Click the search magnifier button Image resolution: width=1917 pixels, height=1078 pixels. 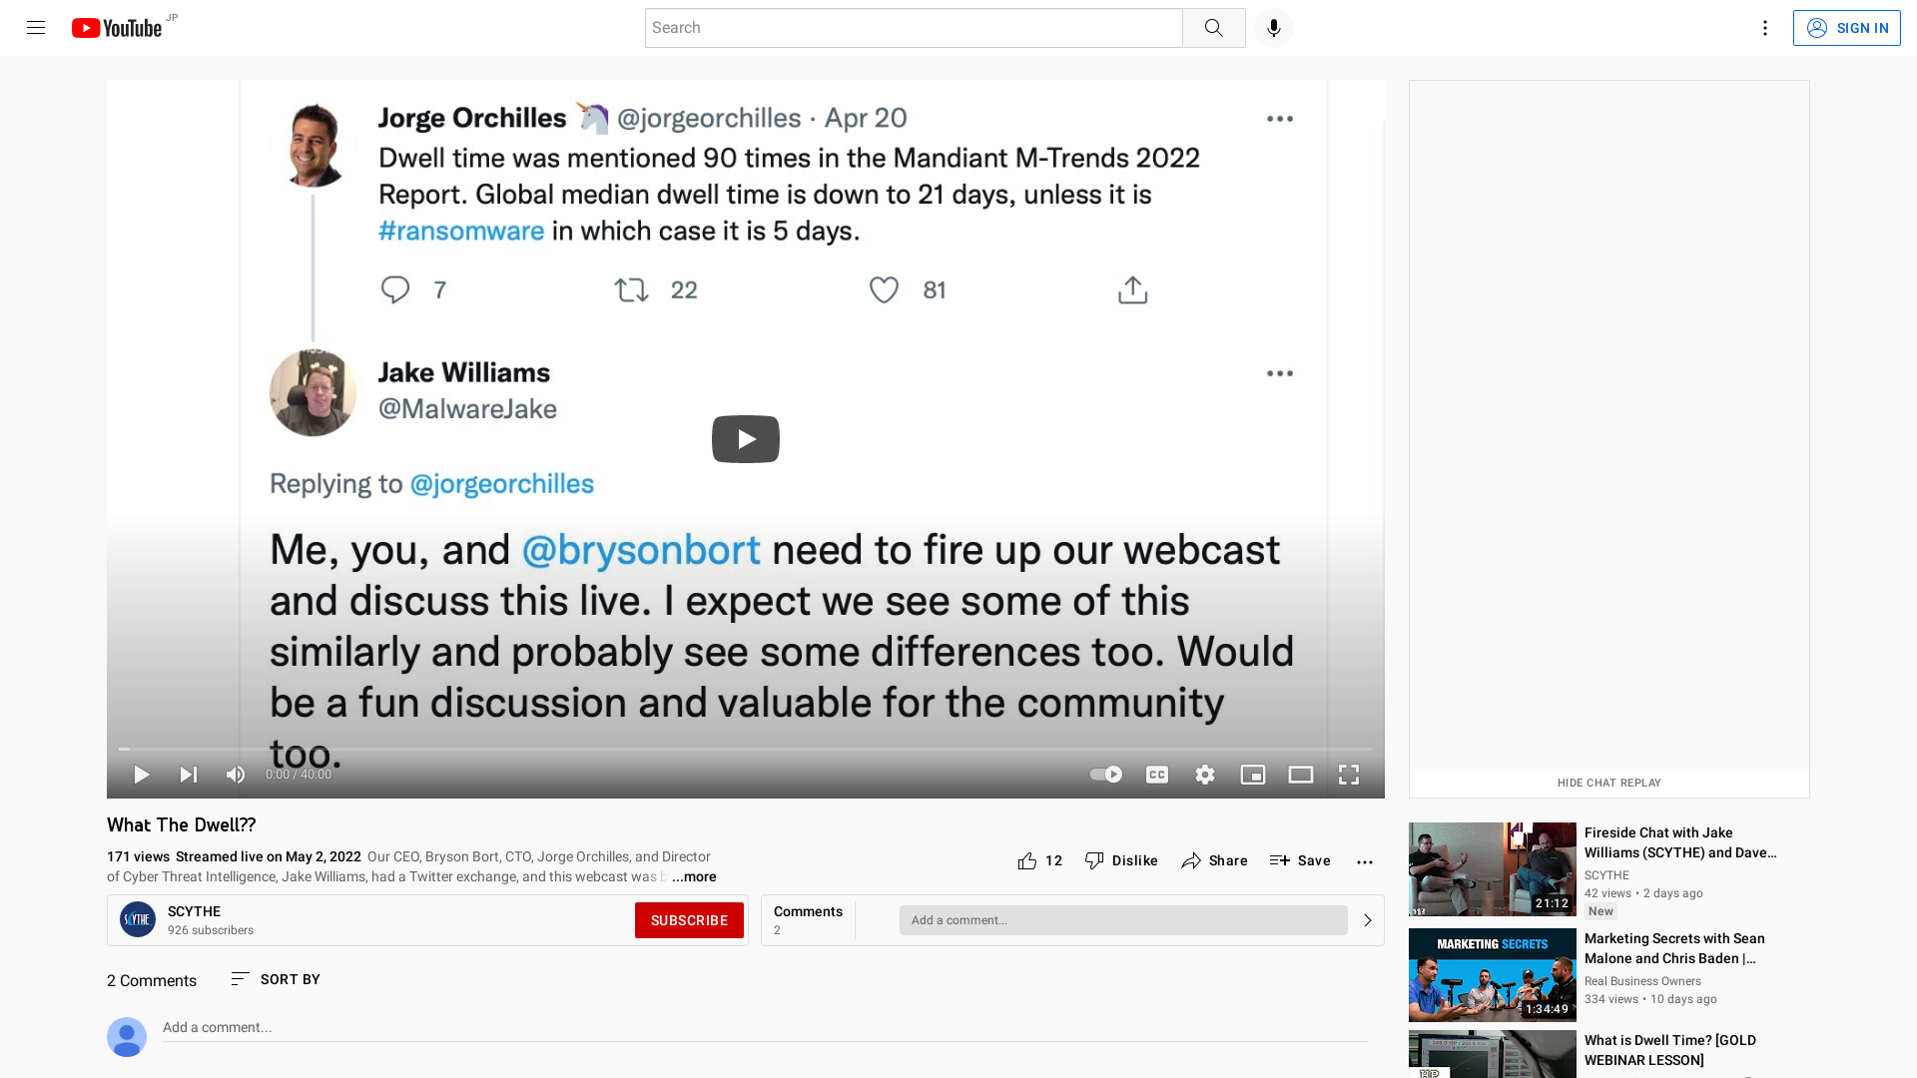point(1213,28)
